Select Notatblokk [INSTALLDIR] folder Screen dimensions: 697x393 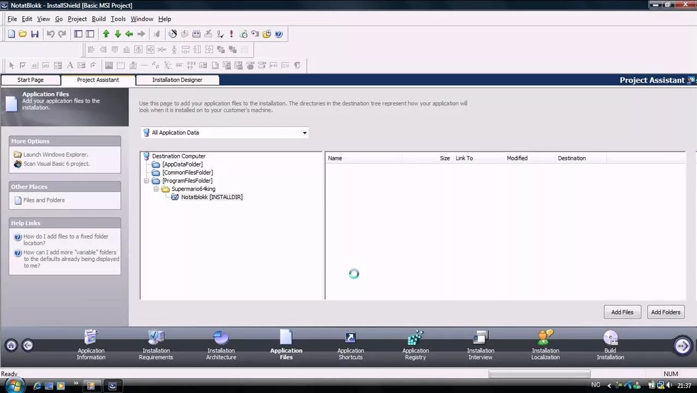tap(212, 197)
